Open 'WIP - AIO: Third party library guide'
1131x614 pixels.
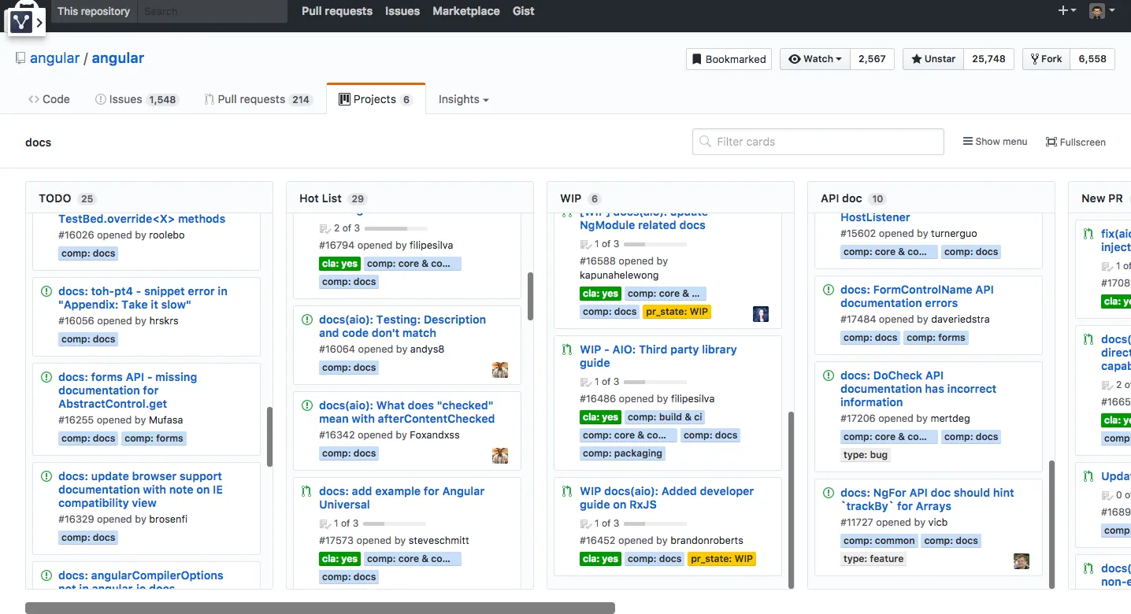click(658, 356)
